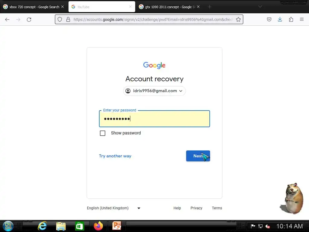Click the network tray icon
Viewport: 309px width, 232px height.
(x=260, y=226)
